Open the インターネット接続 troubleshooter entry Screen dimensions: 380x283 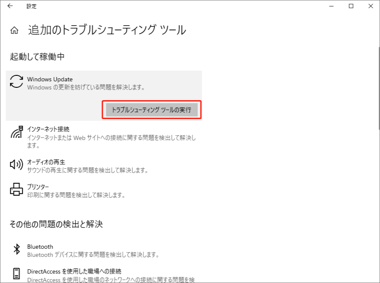pyautogui.click(x=104, y=137)
